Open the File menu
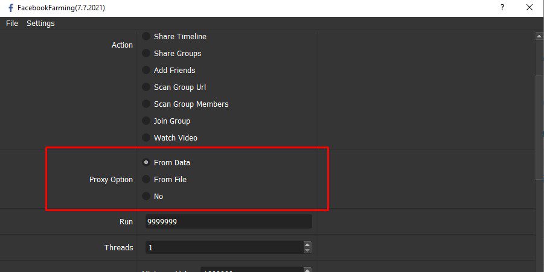This screenshot has width=544, height=272. pos(12,23)
